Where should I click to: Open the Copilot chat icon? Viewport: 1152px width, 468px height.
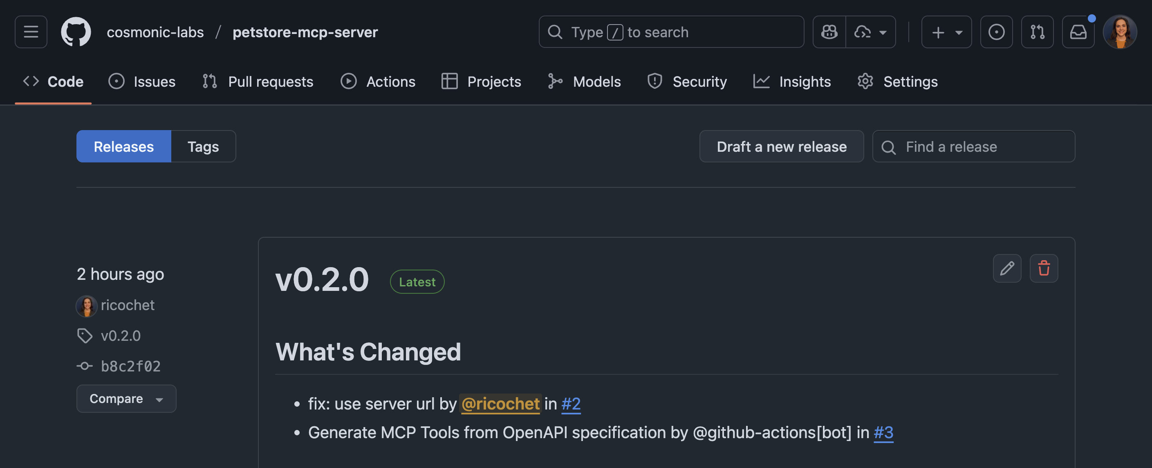pos(829,32)
